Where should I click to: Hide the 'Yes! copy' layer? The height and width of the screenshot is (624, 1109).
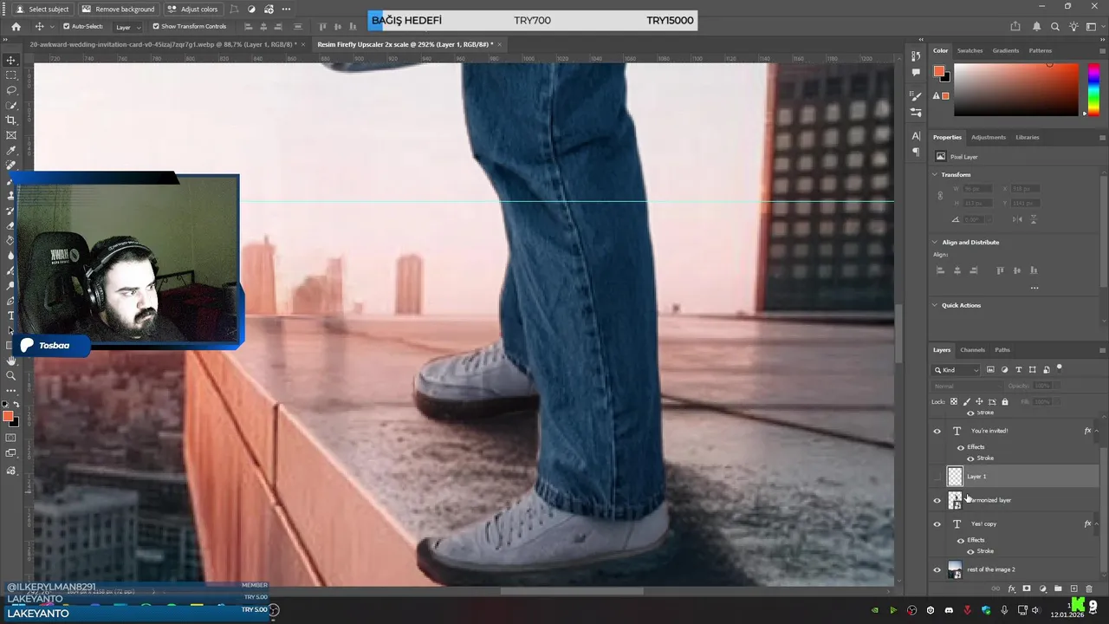tap(937, 523)
